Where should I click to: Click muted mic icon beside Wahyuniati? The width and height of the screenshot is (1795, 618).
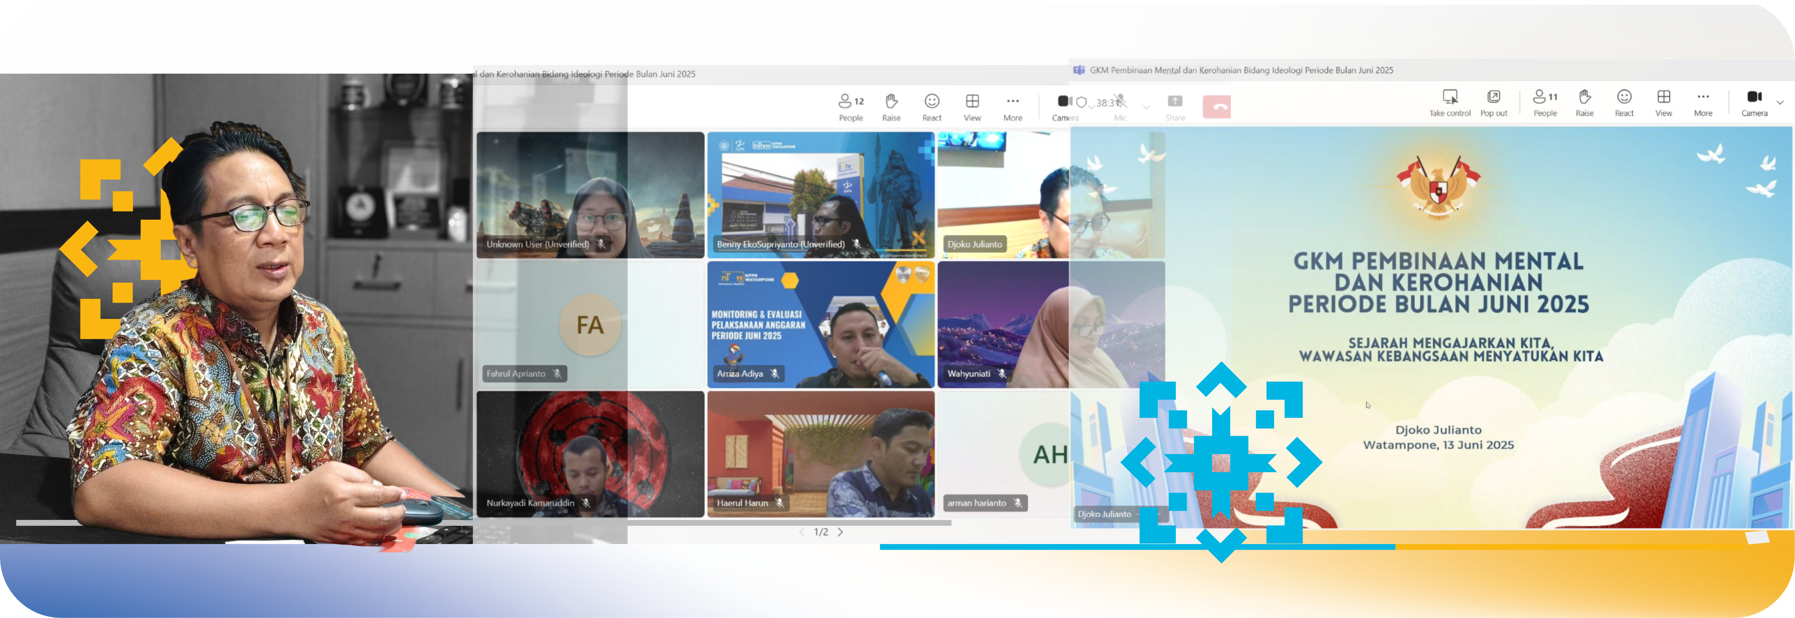1001,373
